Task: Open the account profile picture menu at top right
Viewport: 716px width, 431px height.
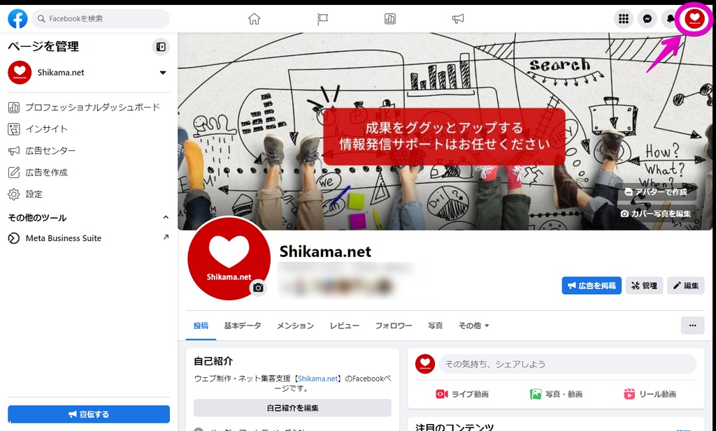Action: click(694, 19)
